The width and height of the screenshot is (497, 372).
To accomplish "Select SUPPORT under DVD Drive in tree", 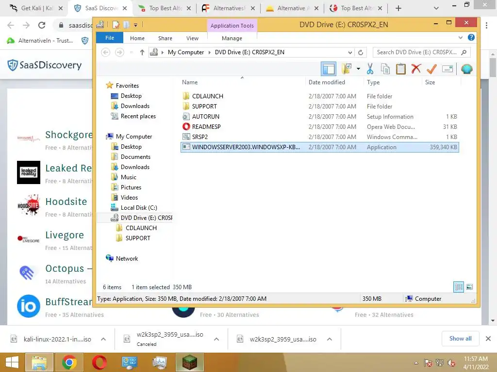I will pyautogui.click(x=137, y=238).
